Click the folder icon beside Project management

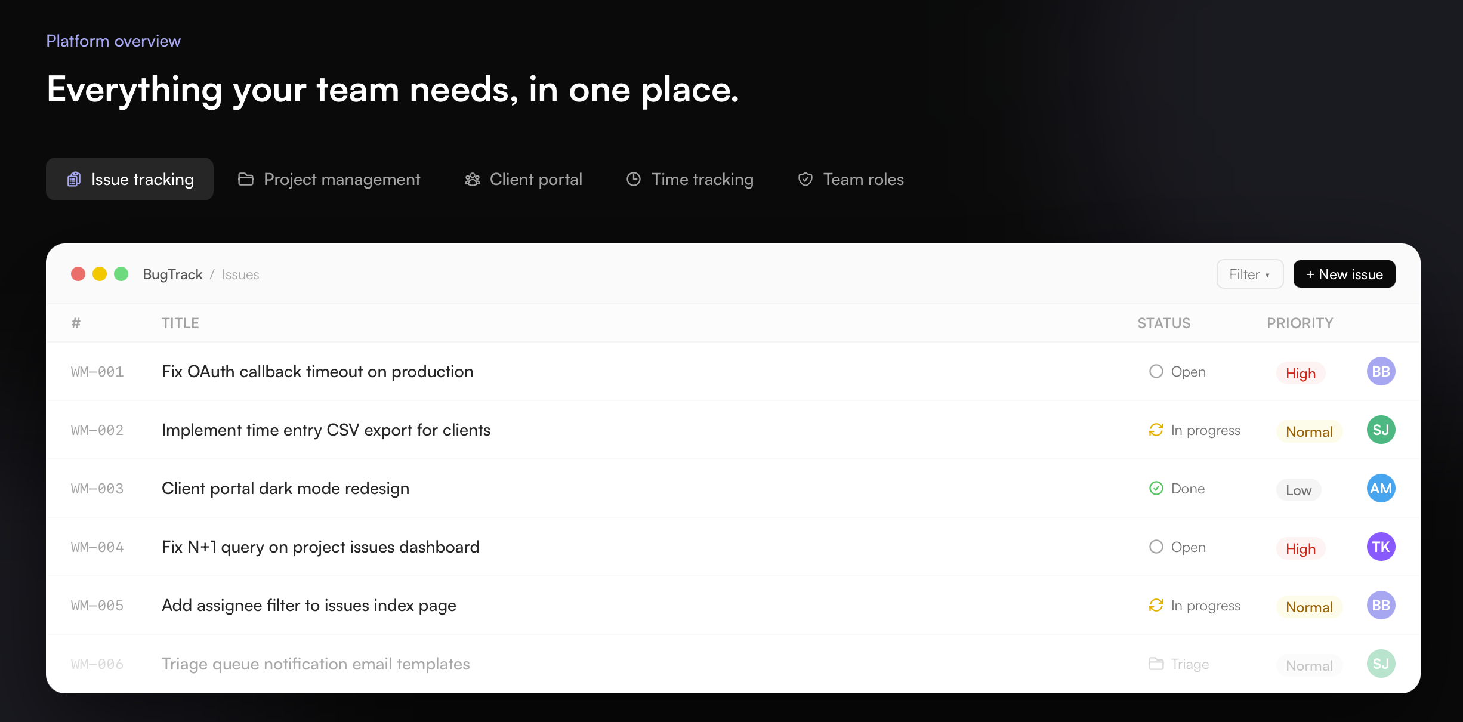tap(246, 179)
